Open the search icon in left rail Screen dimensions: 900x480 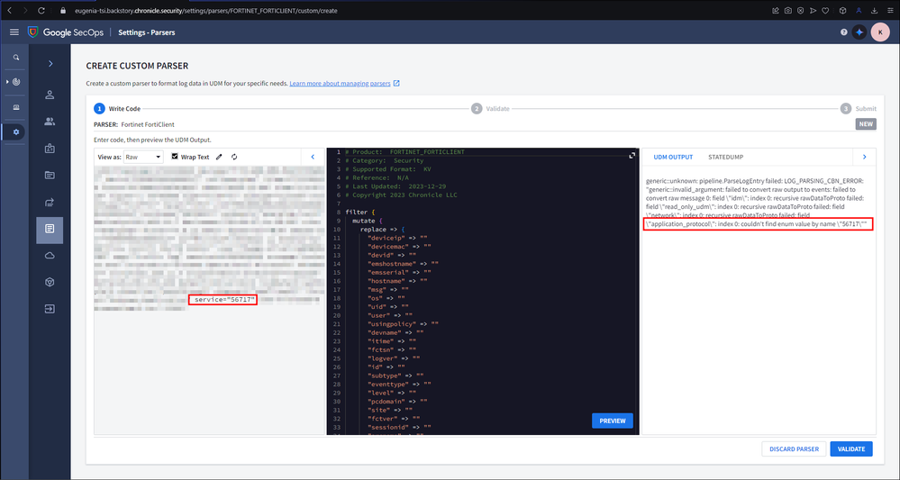click(16, 58)
